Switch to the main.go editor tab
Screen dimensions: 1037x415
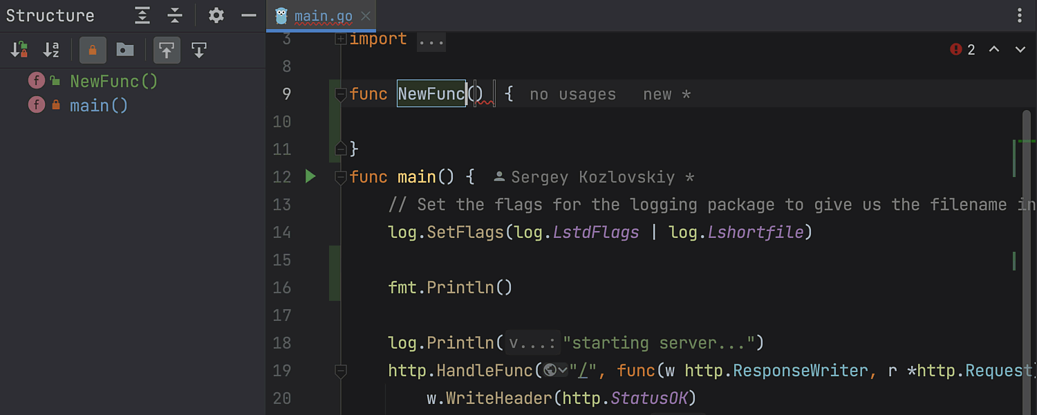tap(323, 16)
